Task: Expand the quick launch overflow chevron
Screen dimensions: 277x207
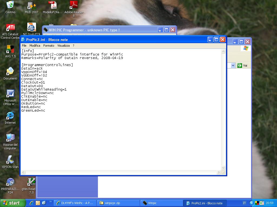Action: point(50,202)
